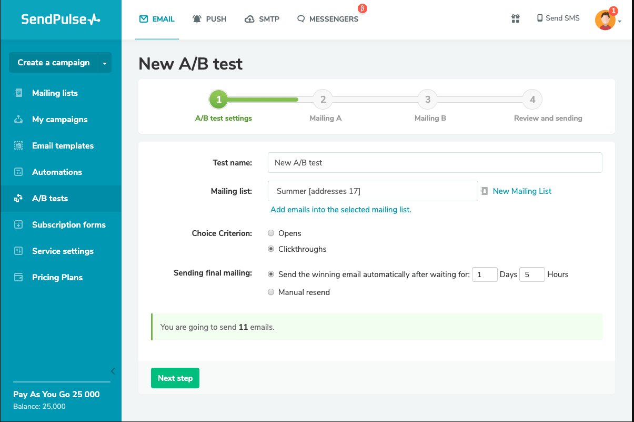
Task: Switch to the MESSENGERS tab
Action: coord(328,19)
